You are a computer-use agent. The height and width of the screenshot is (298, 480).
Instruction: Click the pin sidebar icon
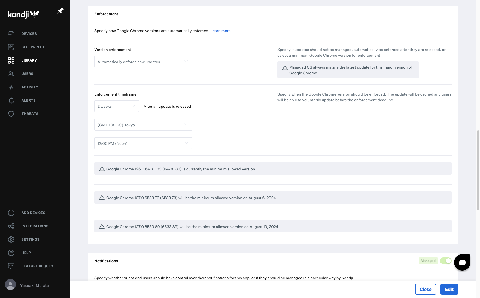click(60, 11)
